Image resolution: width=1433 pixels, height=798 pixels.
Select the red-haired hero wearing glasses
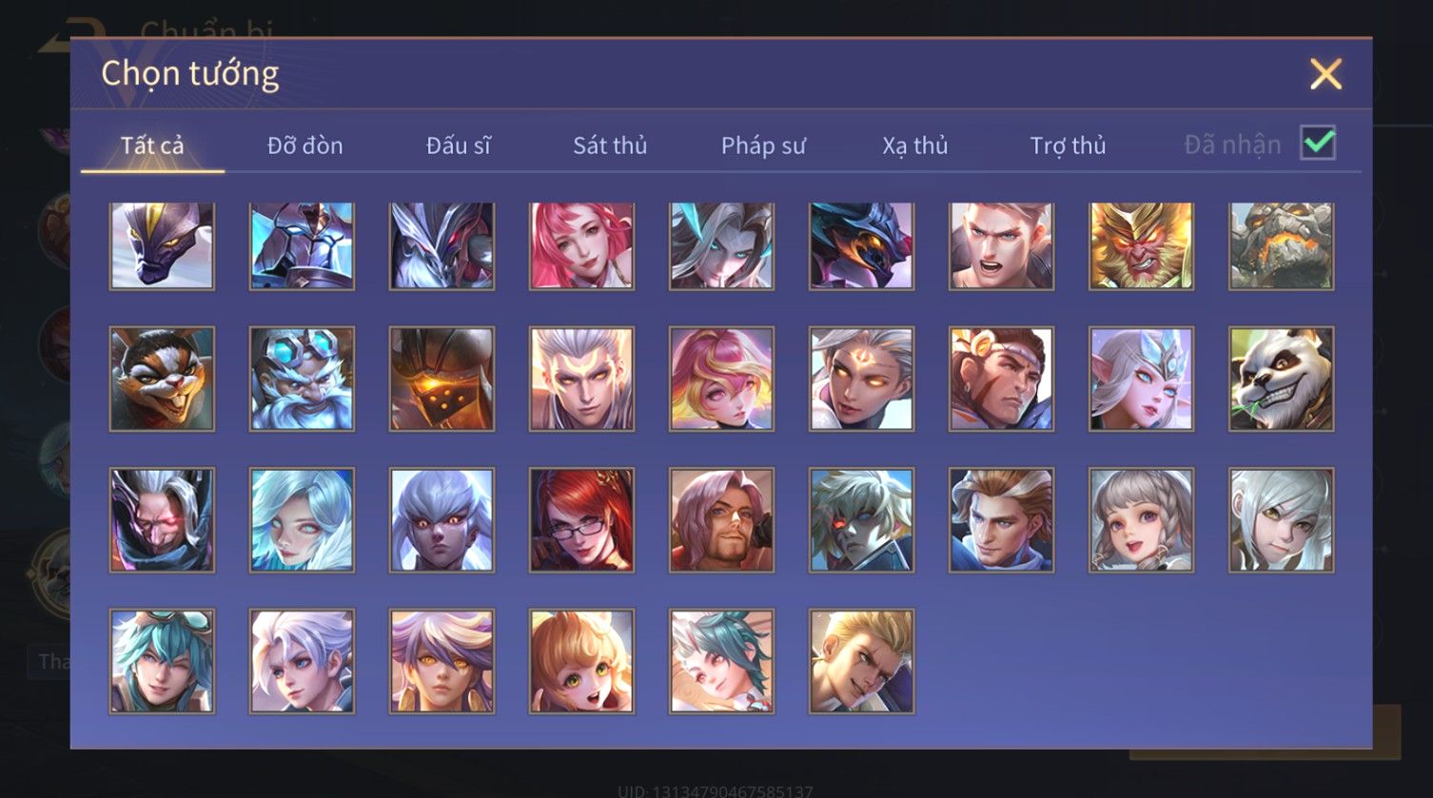pos(581,519)
